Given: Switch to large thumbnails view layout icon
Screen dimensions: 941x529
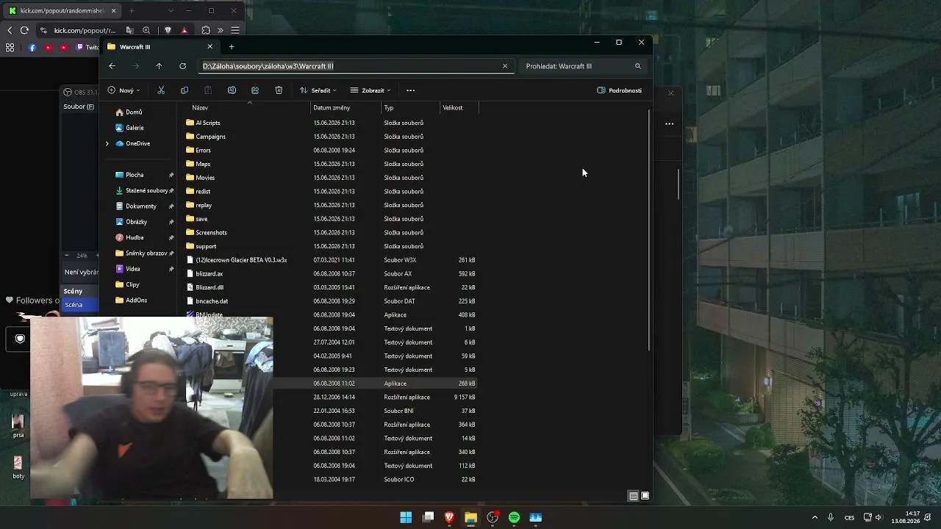Looking at the screenshot, I should [645, 496].
